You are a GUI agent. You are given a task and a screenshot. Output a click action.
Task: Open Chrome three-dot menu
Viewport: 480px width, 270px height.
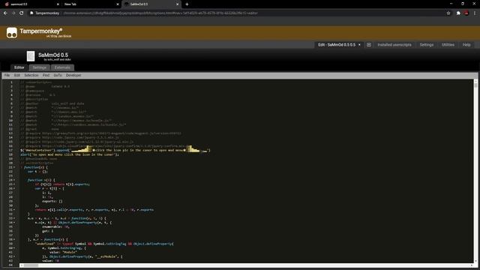(475, 13)
